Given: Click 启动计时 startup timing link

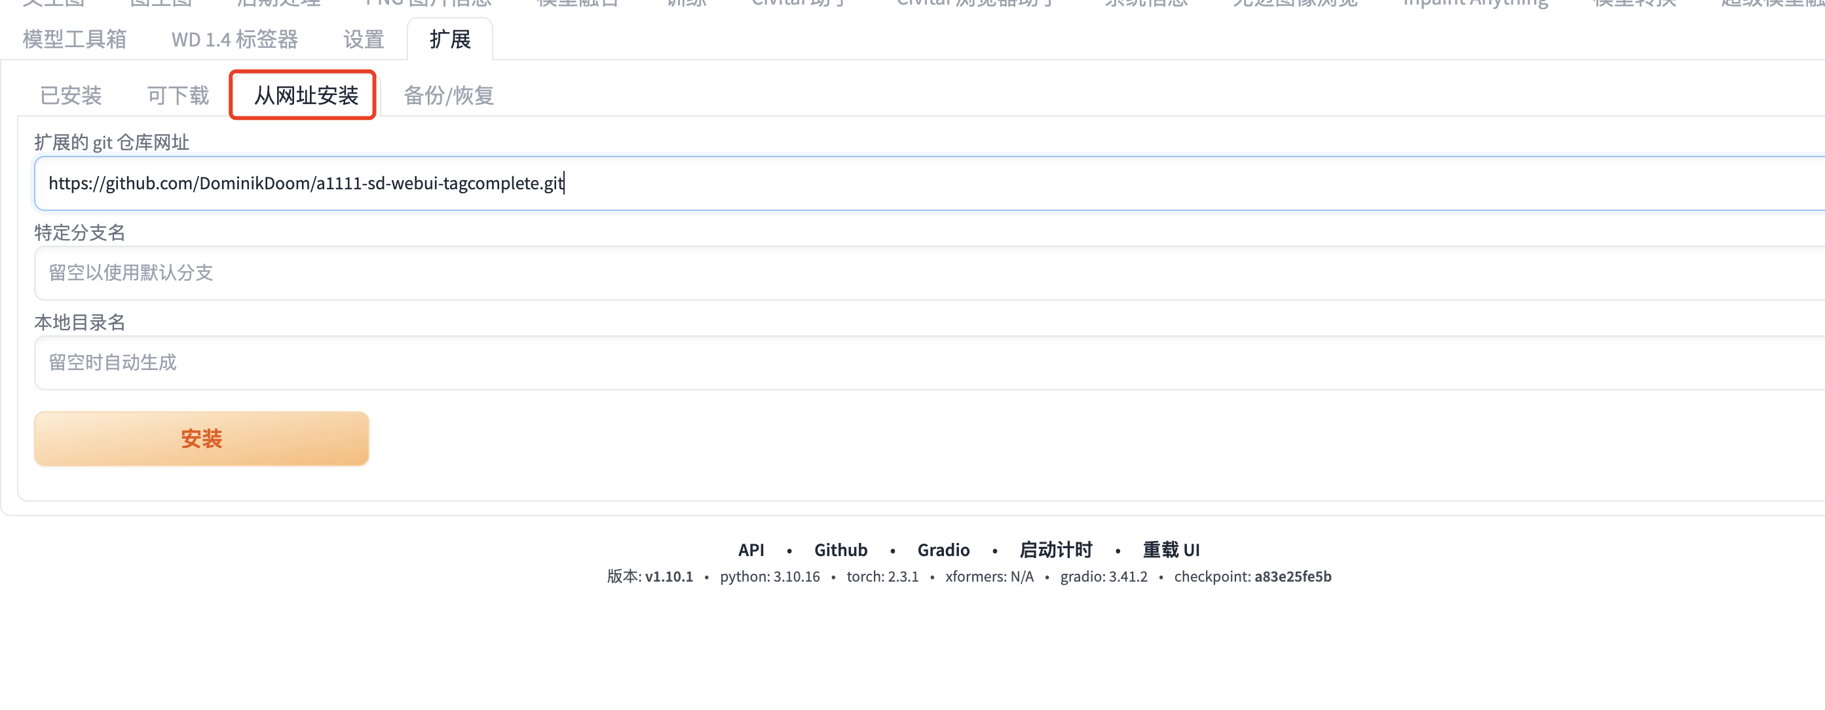Looking at the screenshot, I should [x=1055, y=550].
